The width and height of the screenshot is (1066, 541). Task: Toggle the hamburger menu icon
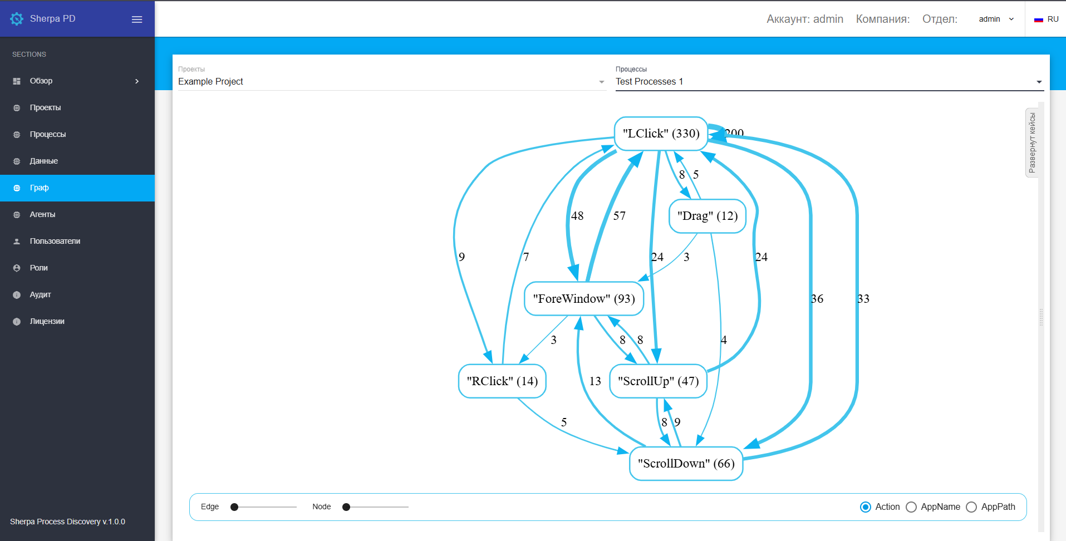137,19
